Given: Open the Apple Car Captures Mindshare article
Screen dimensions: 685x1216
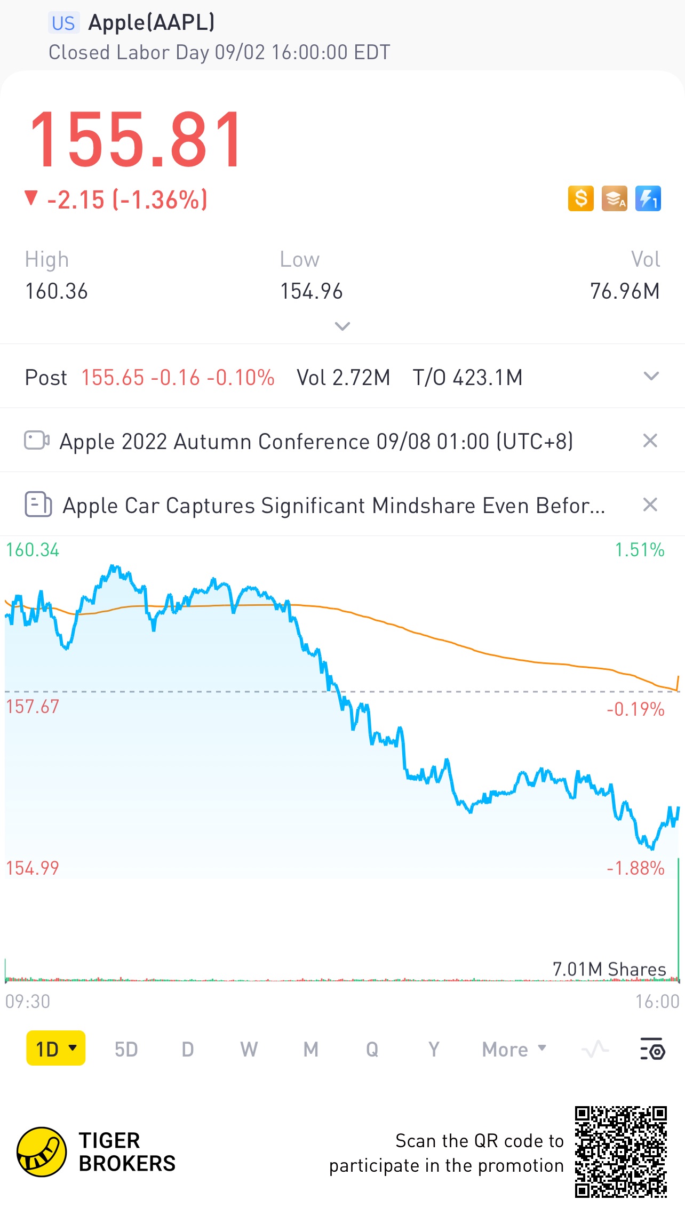Looking at the screenshot, I should tap(334, 506).
